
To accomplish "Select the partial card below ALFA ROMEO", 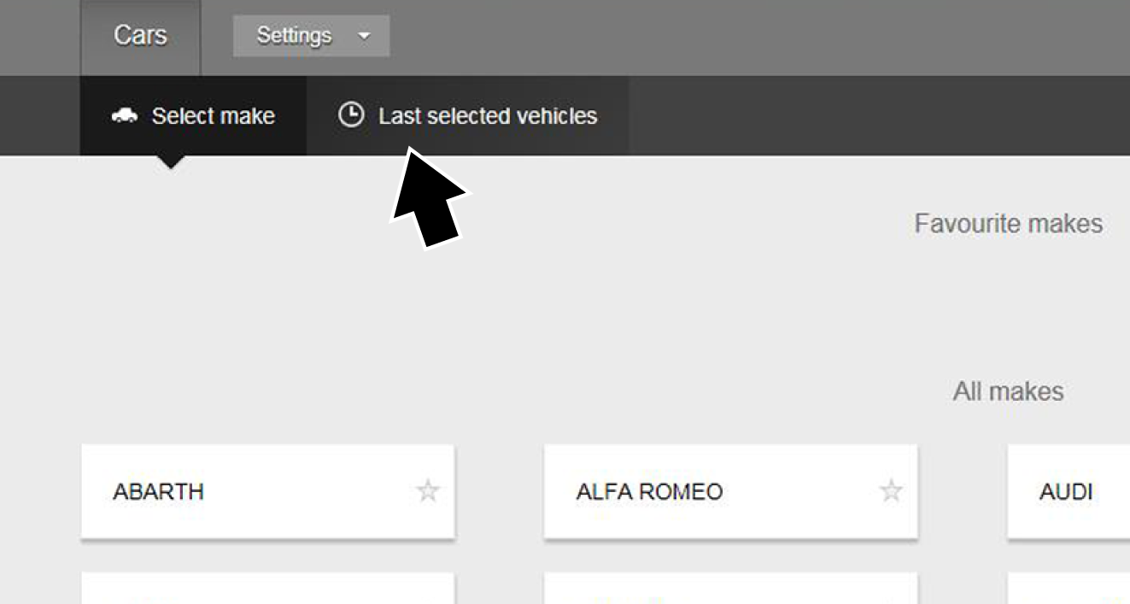I will click(730, 589).
